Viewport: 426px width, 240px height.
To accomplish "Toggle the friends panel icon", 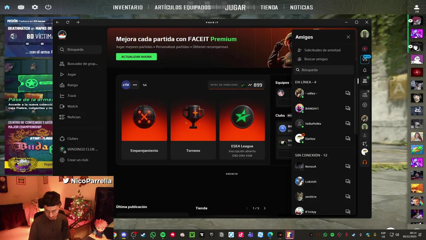I will tap(365, 81).
